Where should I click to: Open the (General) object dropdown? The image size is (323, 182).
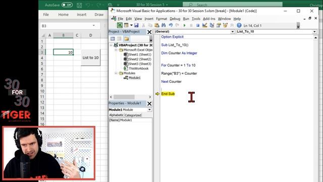232,31
